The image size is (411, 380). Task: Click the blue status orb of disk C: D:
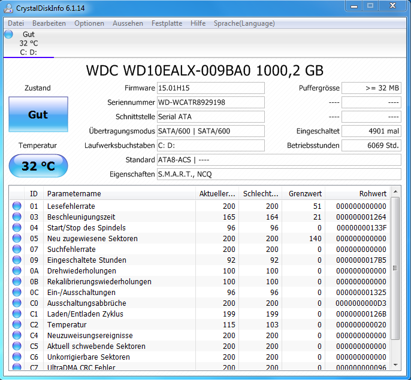(8, 34)
